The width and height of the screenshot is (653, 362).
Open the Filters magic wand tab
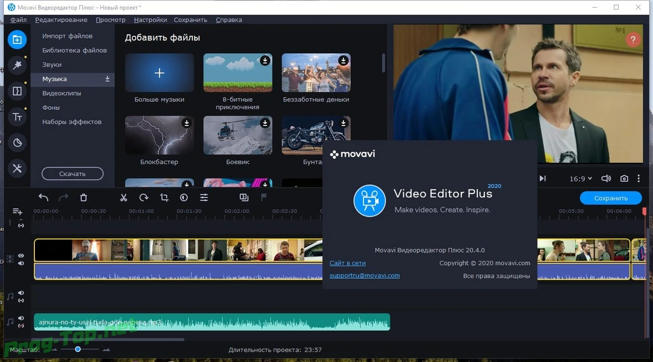[17, 65]
